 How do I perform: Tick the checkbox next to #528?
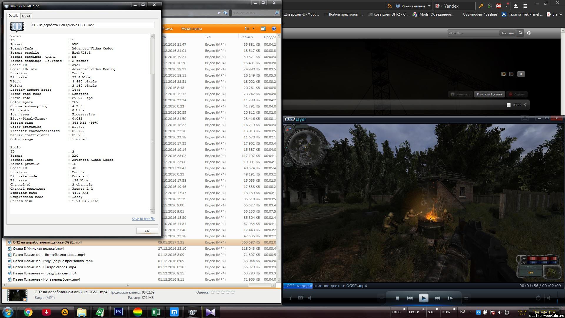(x=508, y=105)
